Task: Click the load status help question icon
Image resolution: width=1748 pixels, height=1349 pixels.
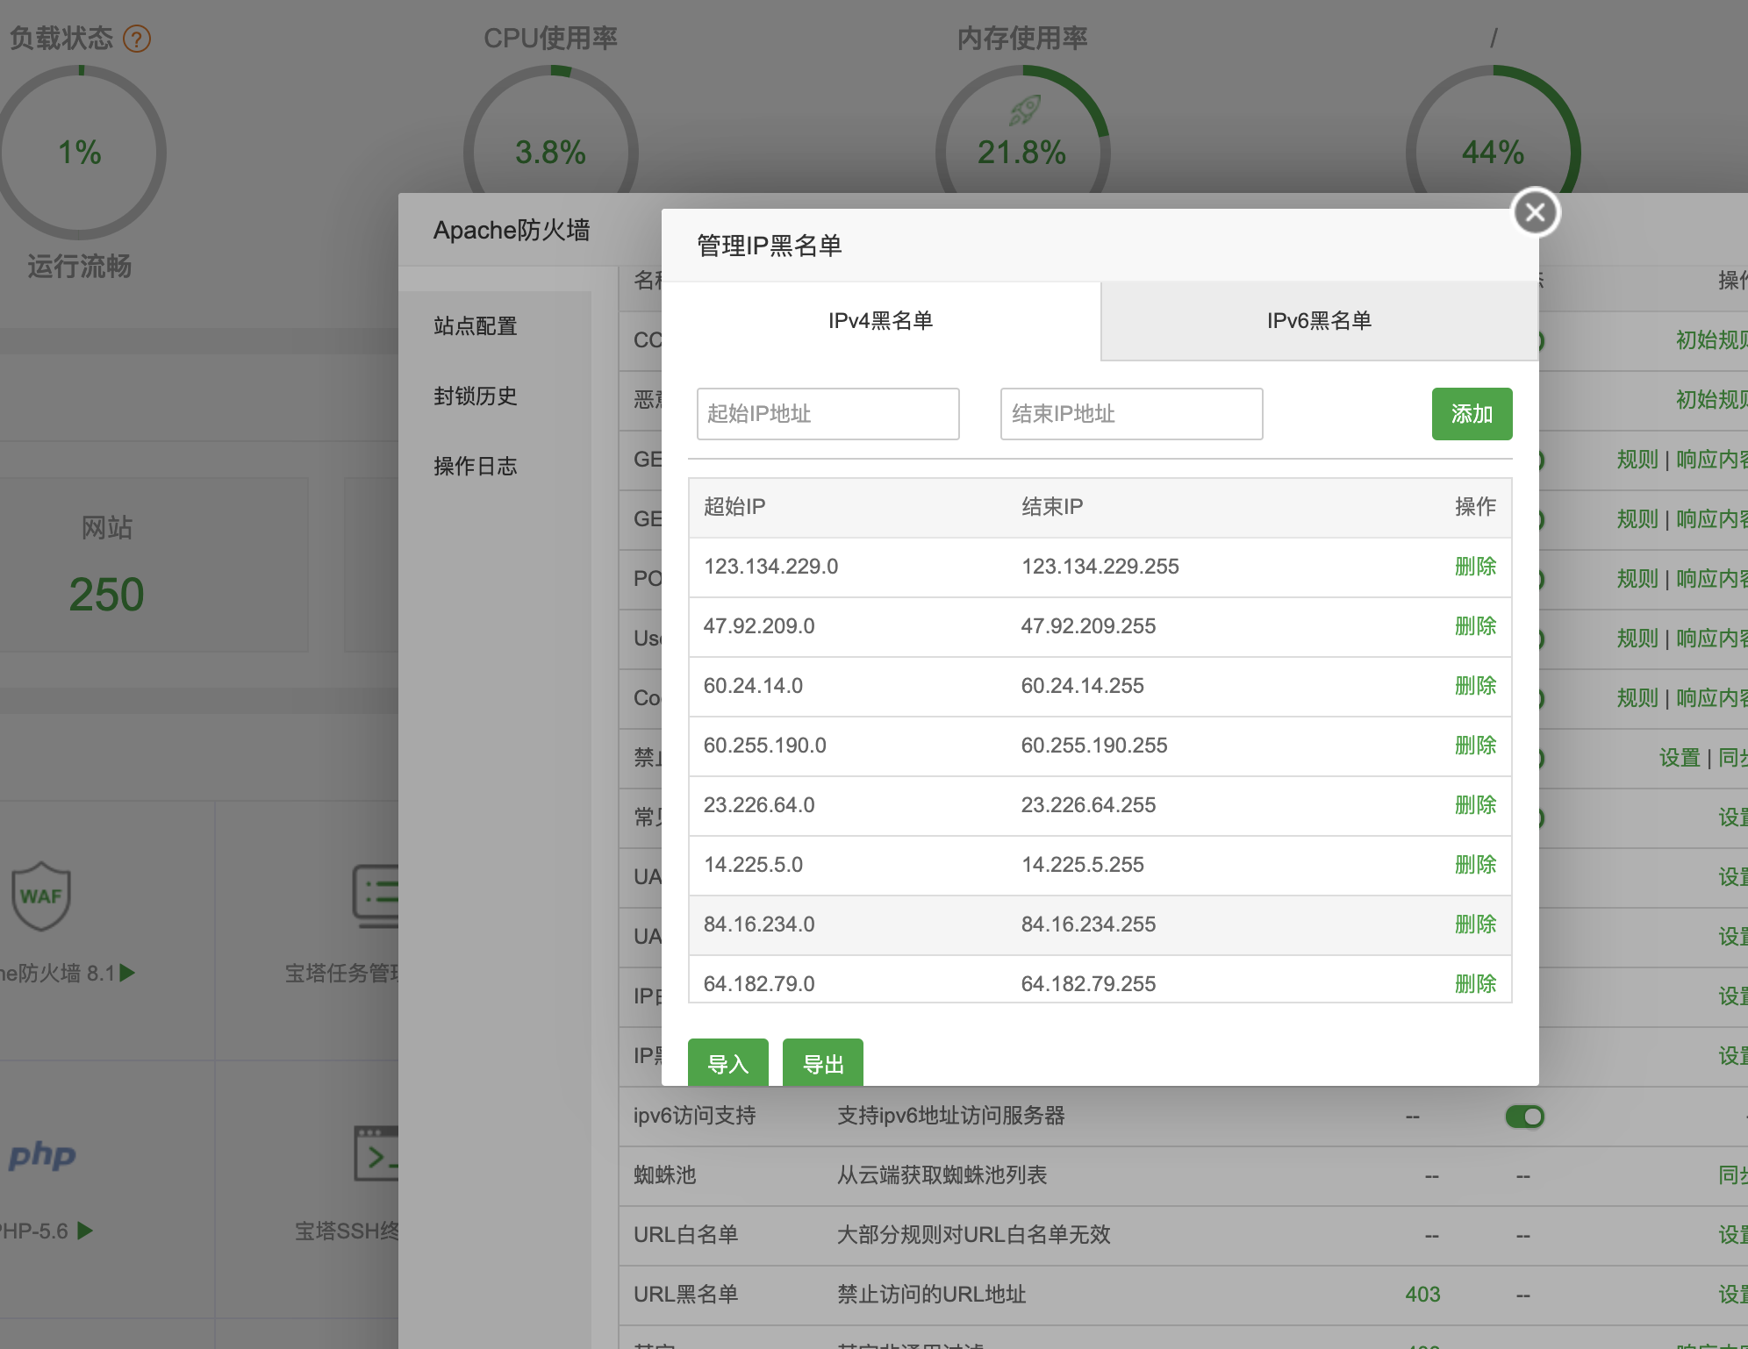Action: point(137,39)
